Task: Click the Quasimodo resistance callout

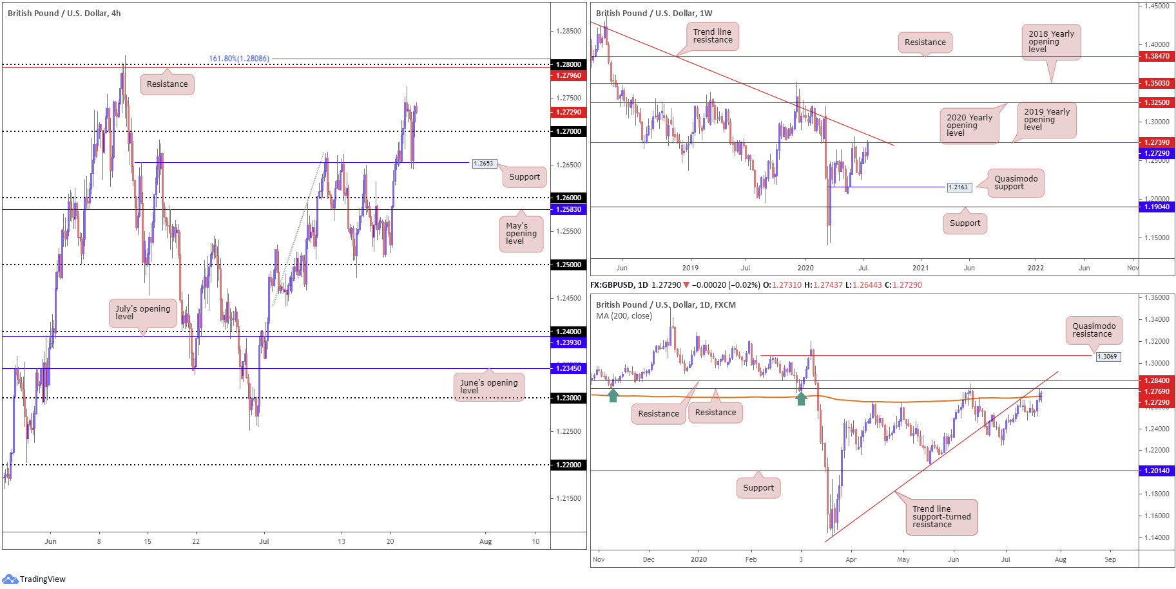Action: coord(1094,330)
